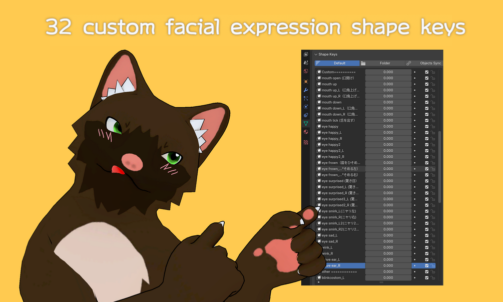Screen dimensions: 503x302
Task: Select the eye surprised_R shape key
Action: [340, 193]
